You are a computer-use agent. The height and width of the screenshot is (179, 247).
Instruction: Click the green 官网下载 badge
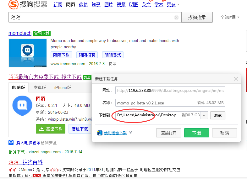point(42,33)
